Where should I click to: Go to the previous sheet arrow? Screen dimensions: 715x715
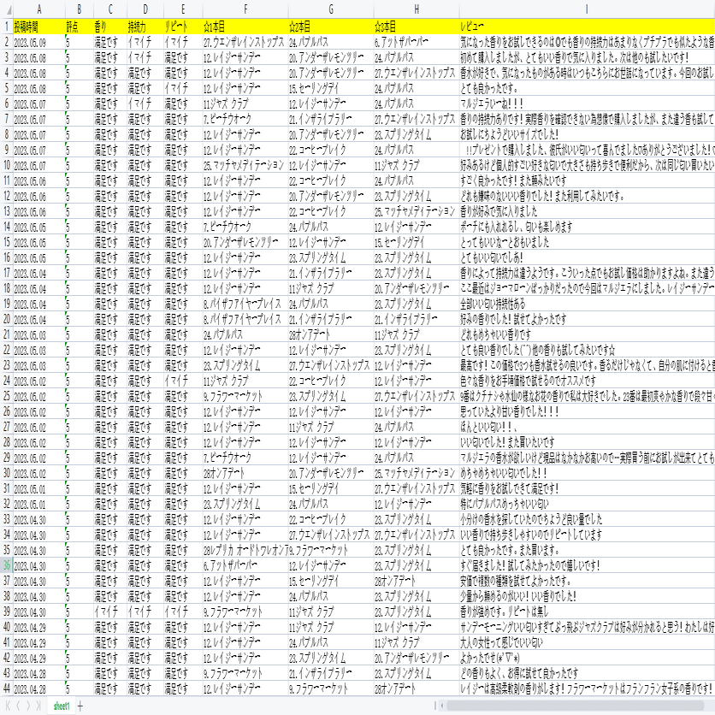pos(18,706)
